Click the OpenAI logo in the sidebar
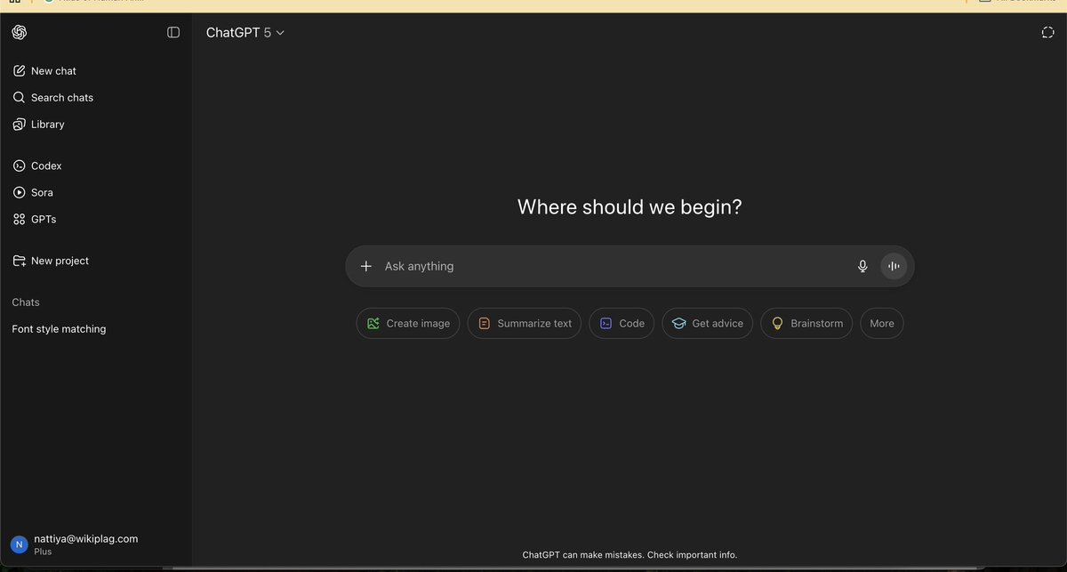Image resolution: width=1067 pixels, height=572 pixels. [x=20, y=32]
